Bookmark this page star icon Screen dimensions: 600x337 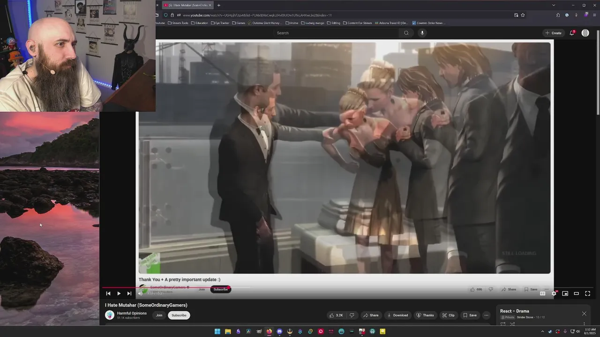tap(523, 15)
